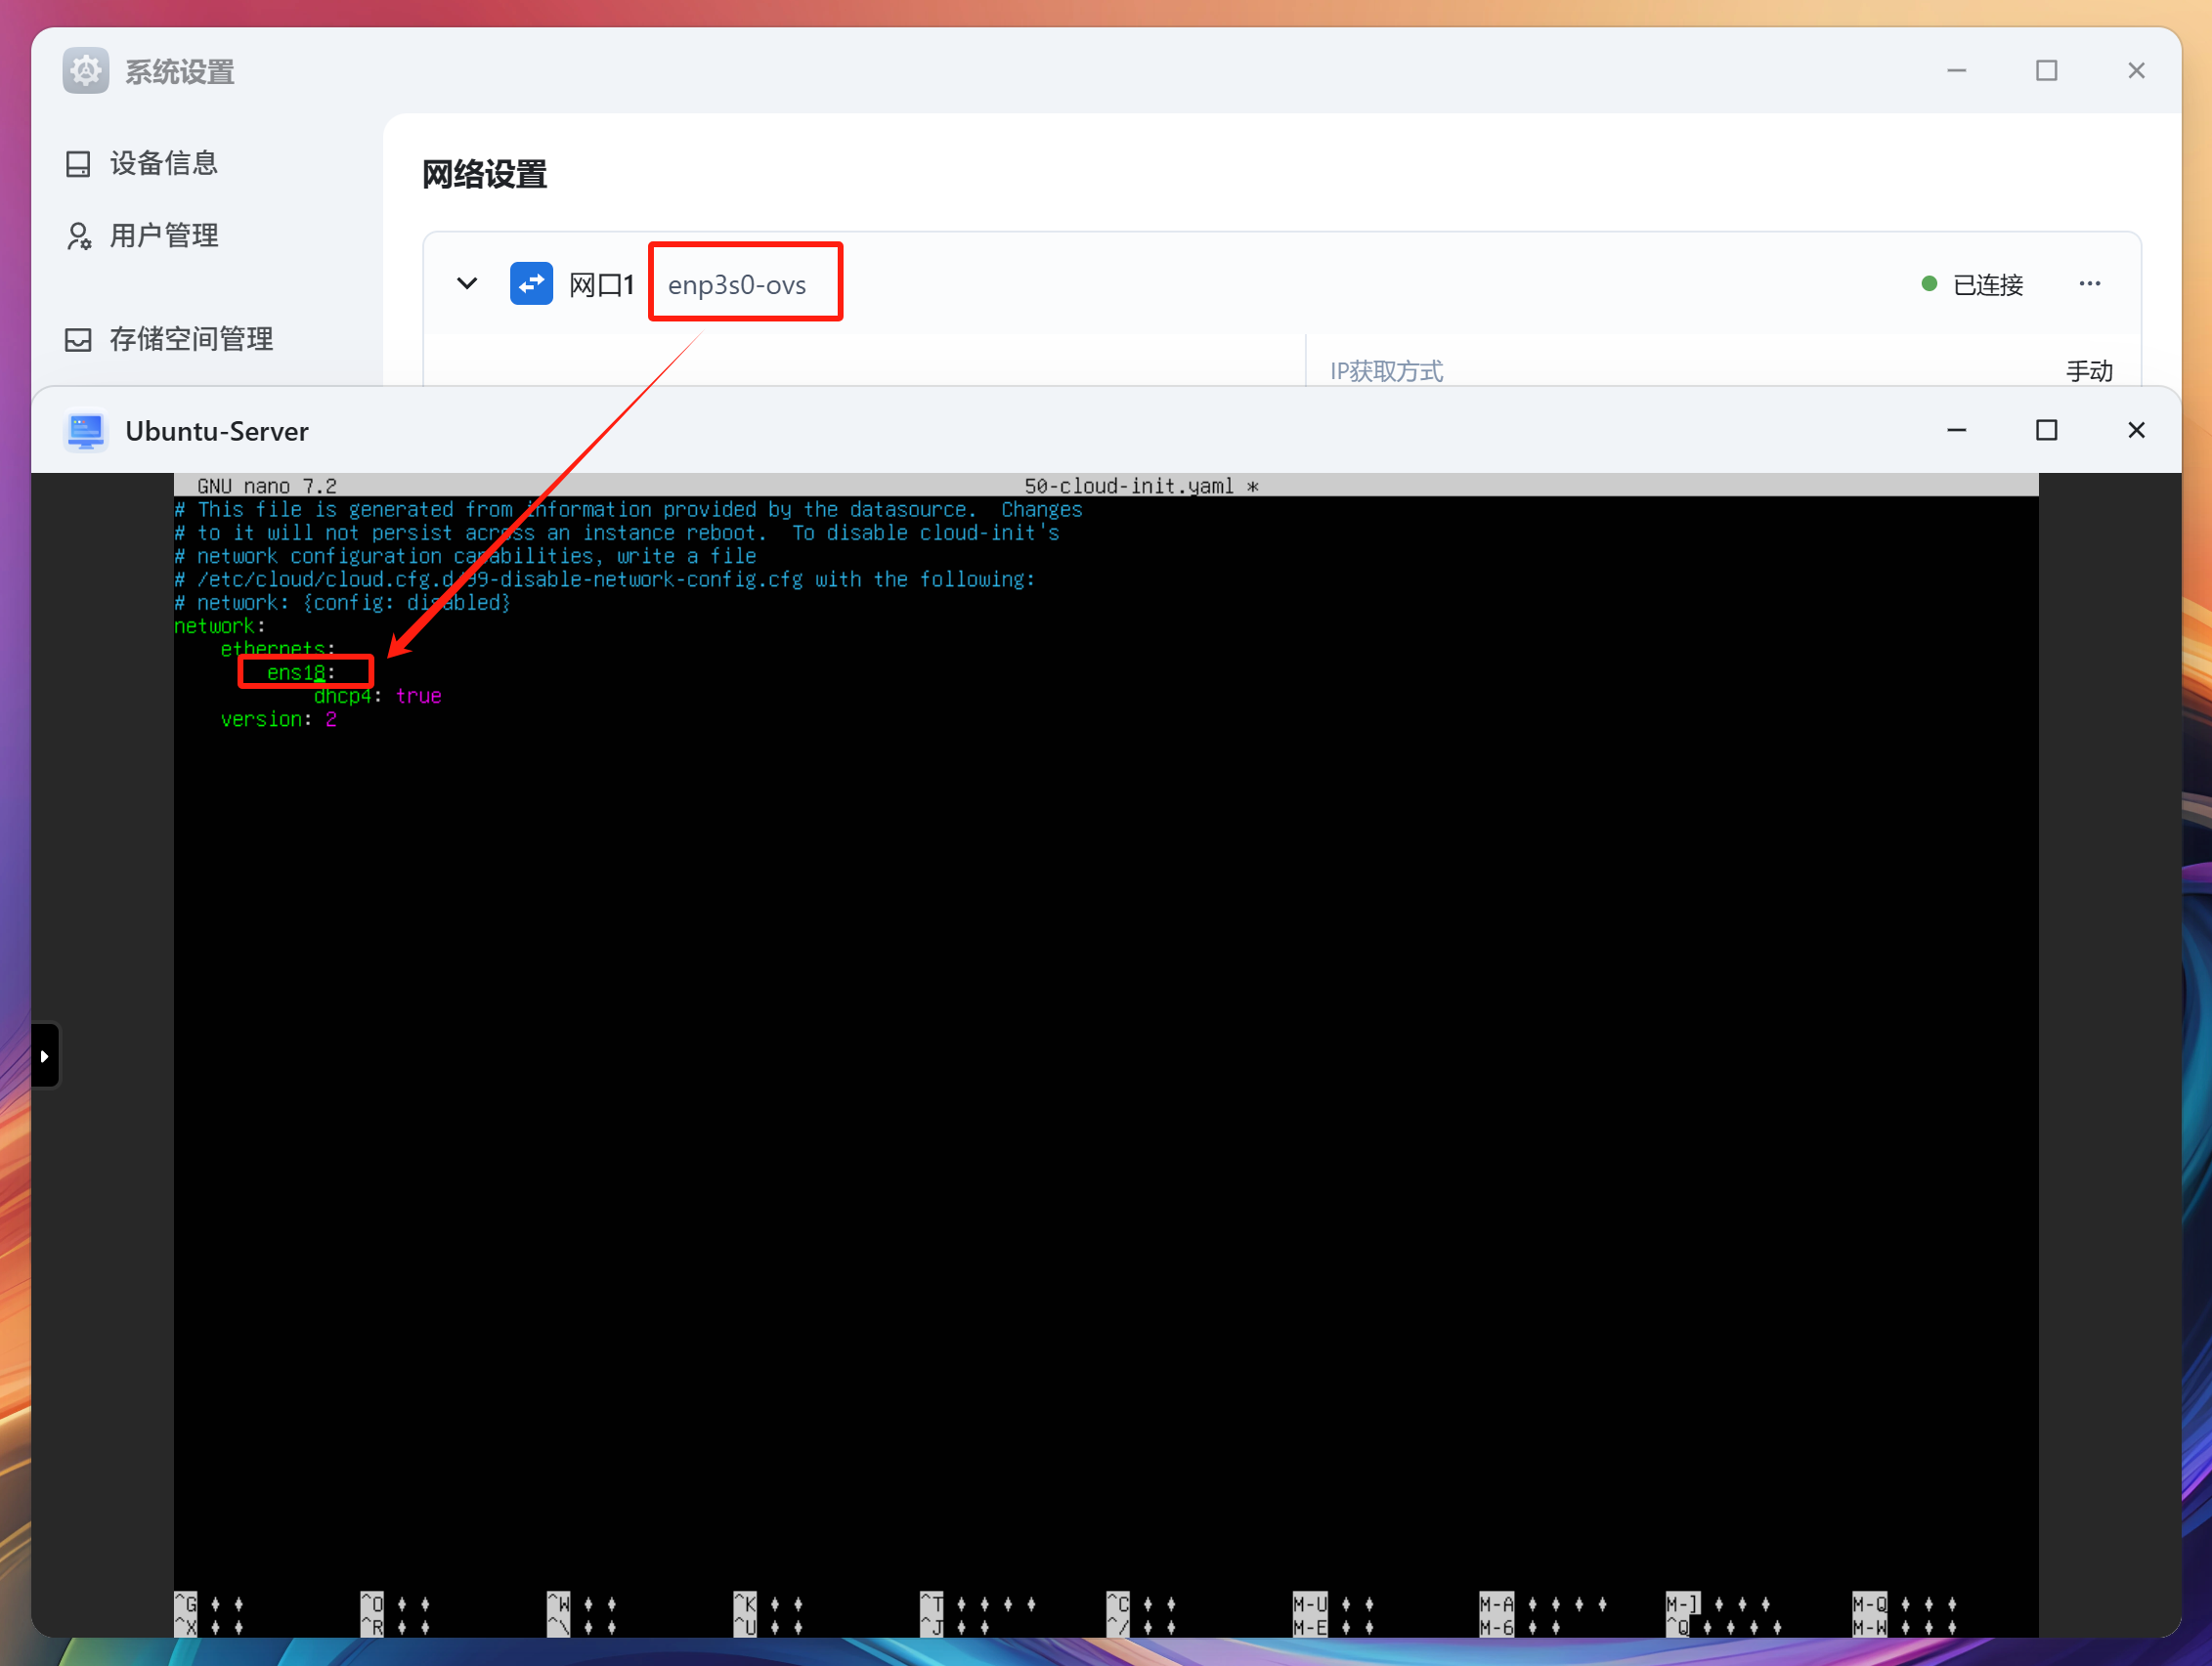Viewport: 2212px width, 1666px height.
Task: Open port 1 three-dot more options
Action: (x=2089, y=283)
